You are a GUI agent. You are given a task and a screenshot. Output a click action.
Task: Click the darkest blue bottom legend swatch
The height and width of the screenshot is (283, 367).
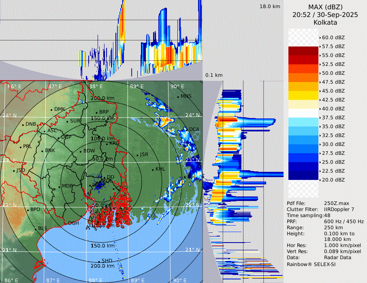point(303,175)
